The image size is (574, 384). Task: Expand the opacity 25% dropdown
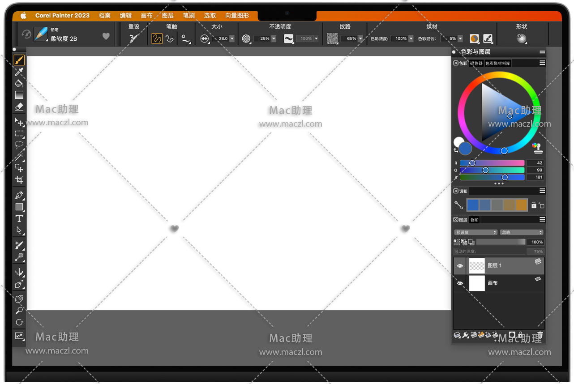[274, 39]
